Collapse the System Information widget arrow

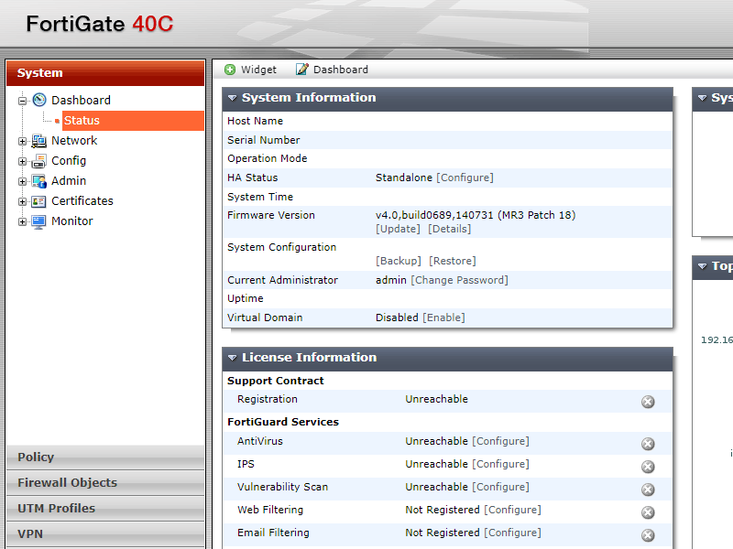232,98
